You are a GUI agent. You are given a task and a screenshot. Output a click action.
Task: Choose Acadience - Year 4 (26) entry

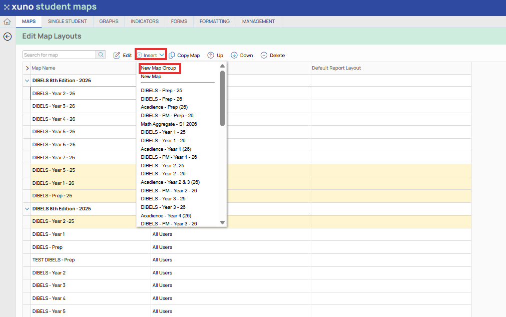(166, 215)
